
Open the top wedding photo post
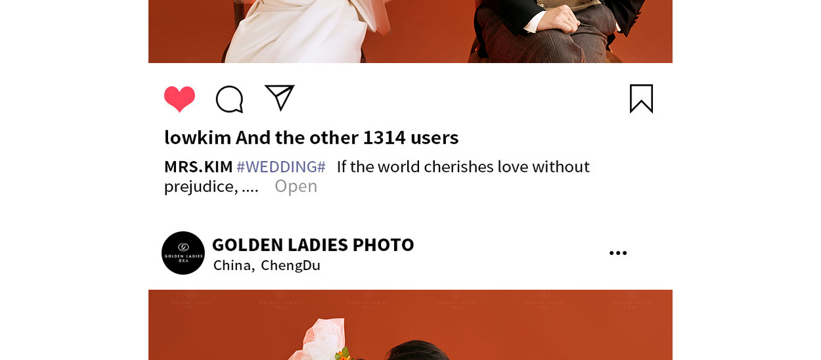coord(411,32)
